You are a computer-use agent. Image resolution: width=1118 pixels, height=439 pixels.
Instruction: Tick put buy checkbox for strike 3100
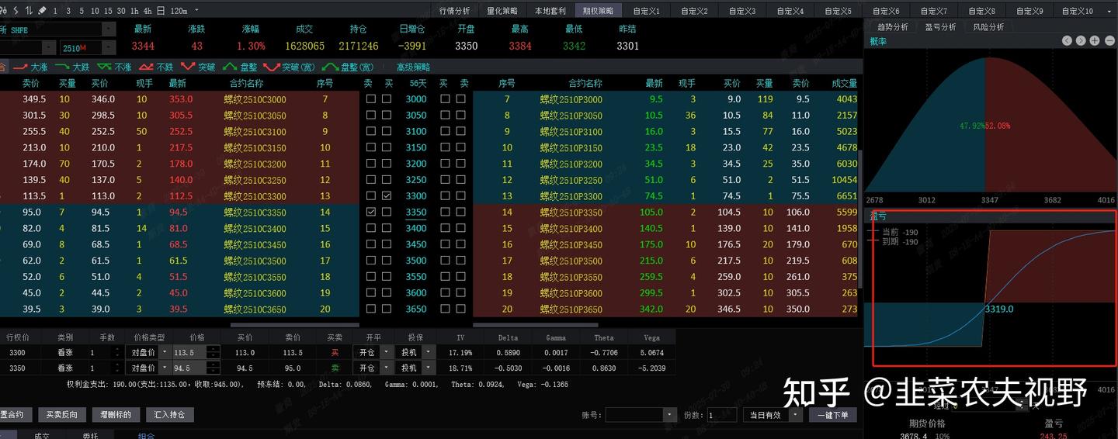click(x=445, y=132)
